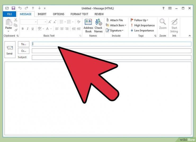Image resolution: width=196 pixels, height=142 pixels.
Task: Cut selection with the scissors icon
Action: point(16,20)
